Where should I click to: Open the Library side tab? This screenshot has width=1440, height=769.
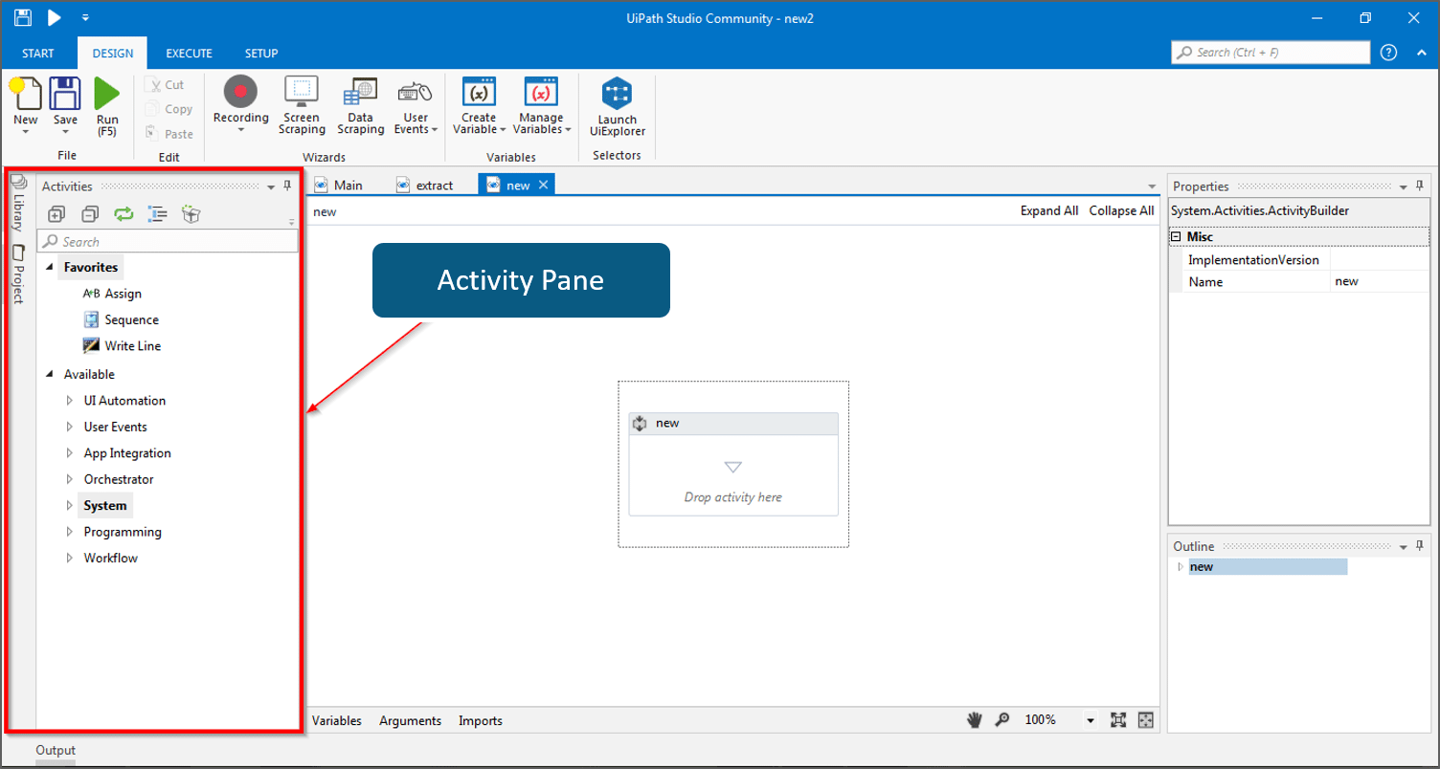(18, 203)
